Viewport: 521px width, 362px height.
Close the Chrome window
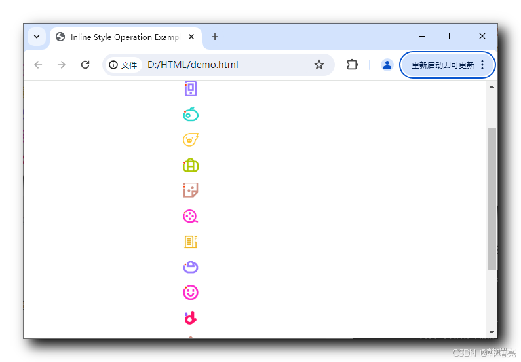pos(482,36)
